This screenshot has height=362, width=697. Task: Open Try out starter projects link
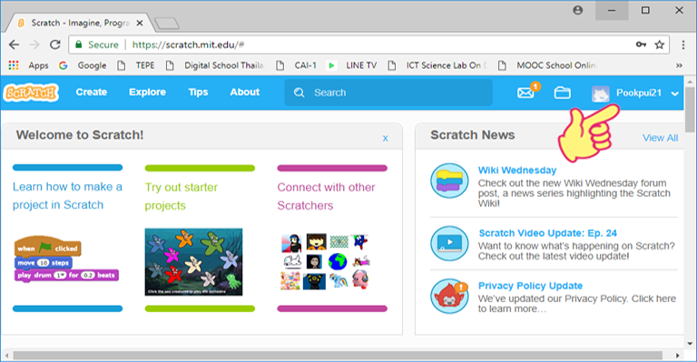pyautogui.click(x=181, y=196)
